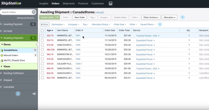Collapse the sidebar with the arrow-lines icon
Image resolution: width=209 pixels, height=110 pixels.
coord(34,94)
